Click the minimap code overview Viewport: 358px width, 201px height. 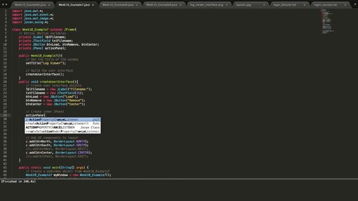[328, 21]
